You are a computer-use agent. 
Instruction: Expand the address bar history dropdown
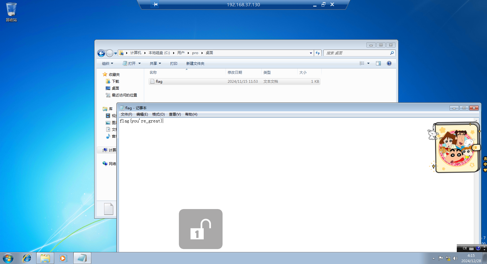311,53
